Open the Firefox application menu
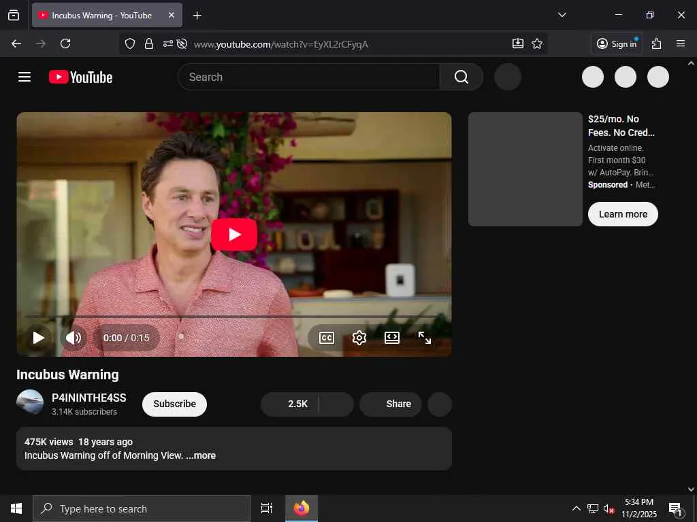The height and width of the screenshot is (522, 697). 681,43
